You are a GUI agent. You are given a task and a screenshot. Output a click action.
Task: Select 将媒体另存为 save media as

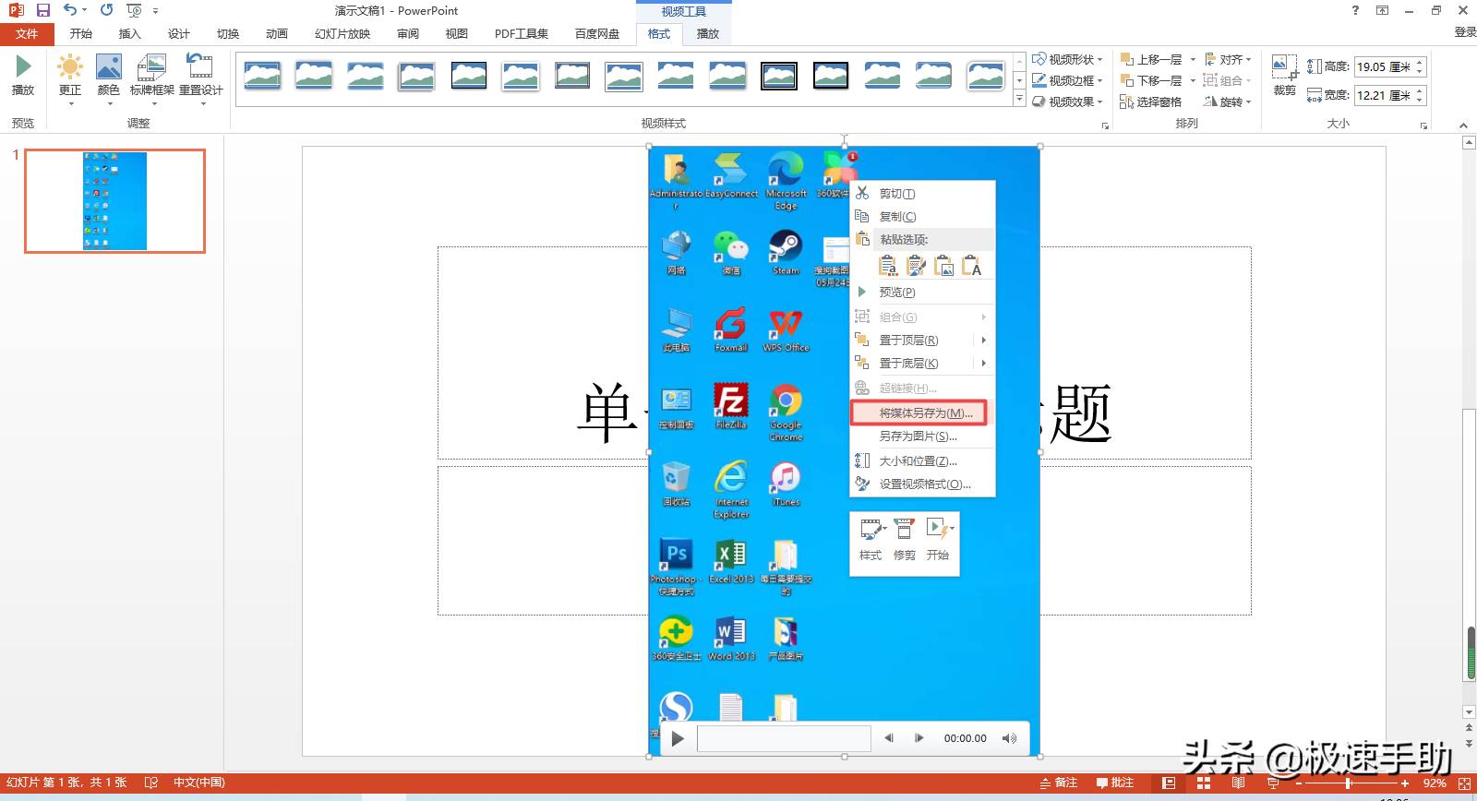[x=919, y=412]
